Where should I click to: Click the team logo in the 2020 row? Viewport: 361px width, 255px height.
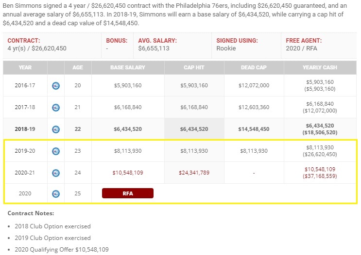pos(56,193)
